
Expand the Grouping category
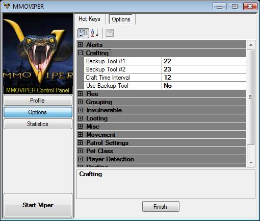tap(80, 102)
